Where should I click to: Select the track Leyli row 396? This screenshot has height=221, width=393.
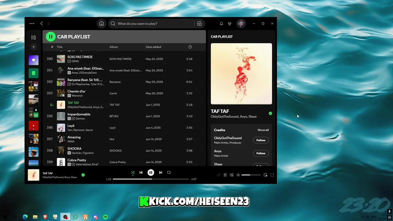pyautogui.click(x=124, y=128)
